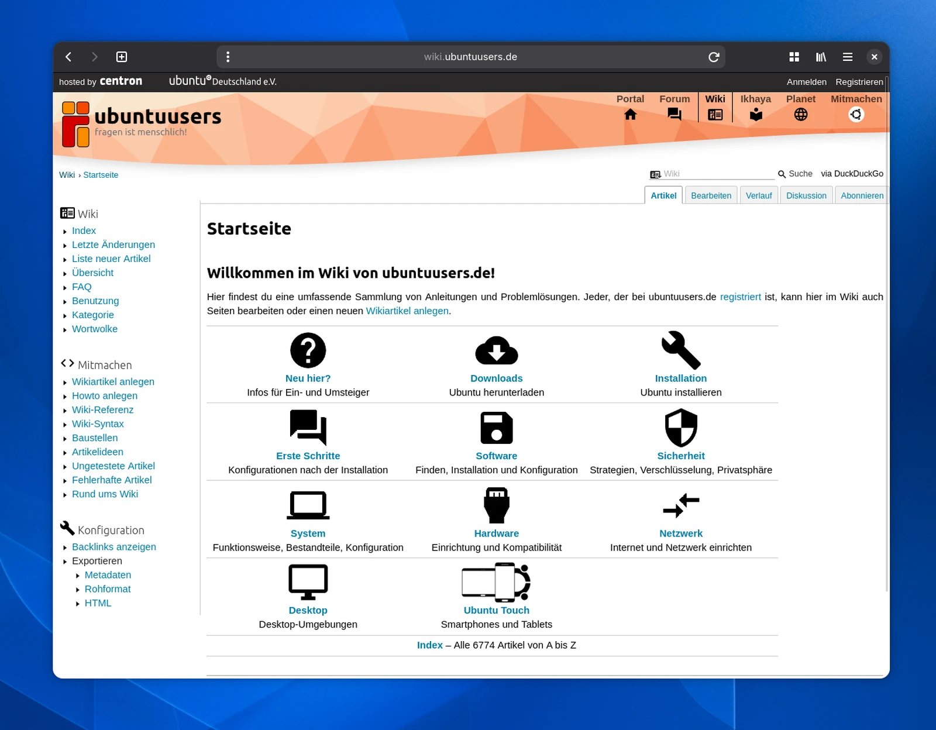Open the Abonnieren tab

tap(862, 195)
